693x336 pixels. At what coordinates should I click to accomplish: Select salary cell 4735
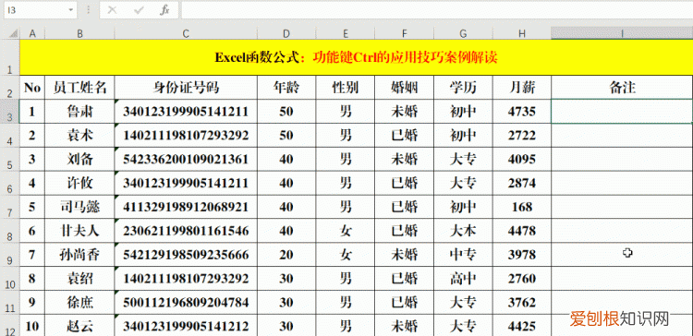tap(522, 112)
